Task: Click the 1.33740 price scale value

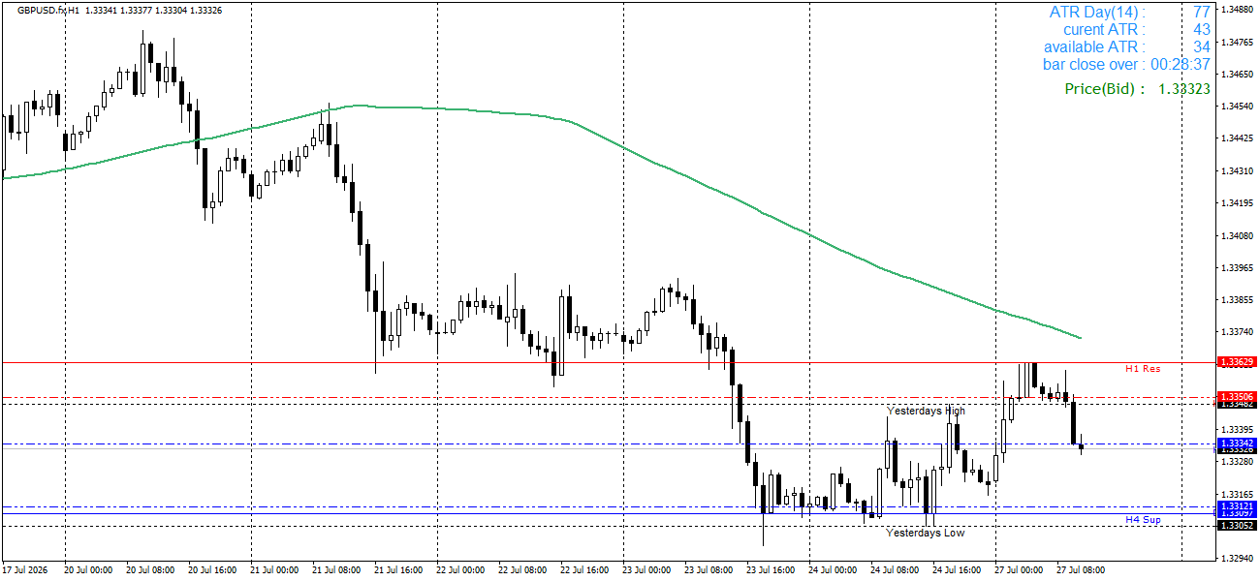Action: pyautogui.click(x=1239, y=332)
